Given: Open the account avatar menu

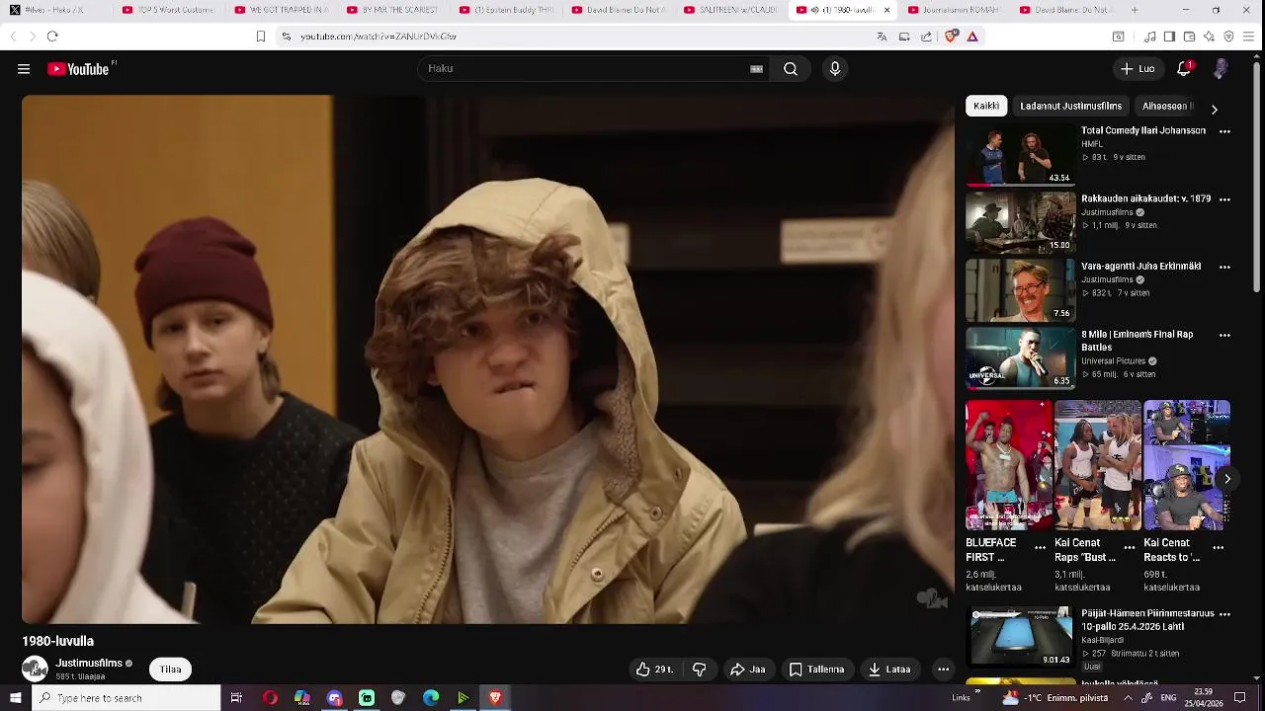Looking at the screenshot, I should [1221, 69].
